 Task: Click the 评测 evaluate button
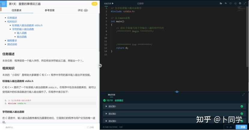click(241, 127)
